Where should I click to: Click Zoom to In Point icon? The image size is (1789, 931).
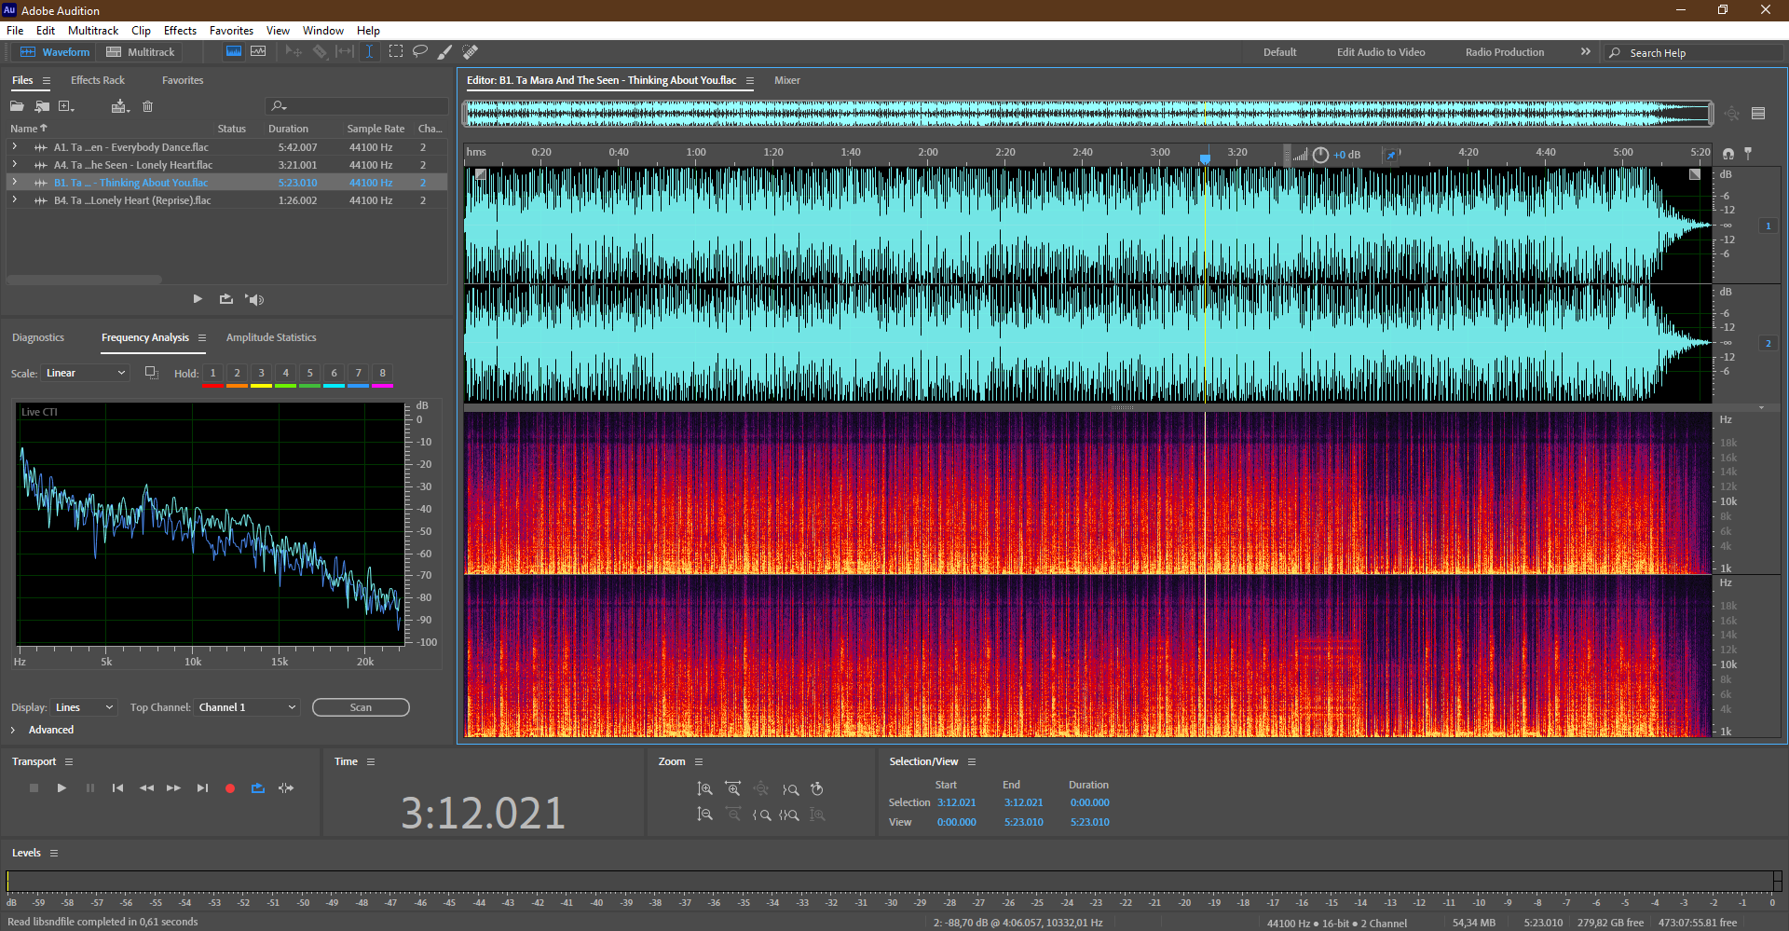click(761, 815)
